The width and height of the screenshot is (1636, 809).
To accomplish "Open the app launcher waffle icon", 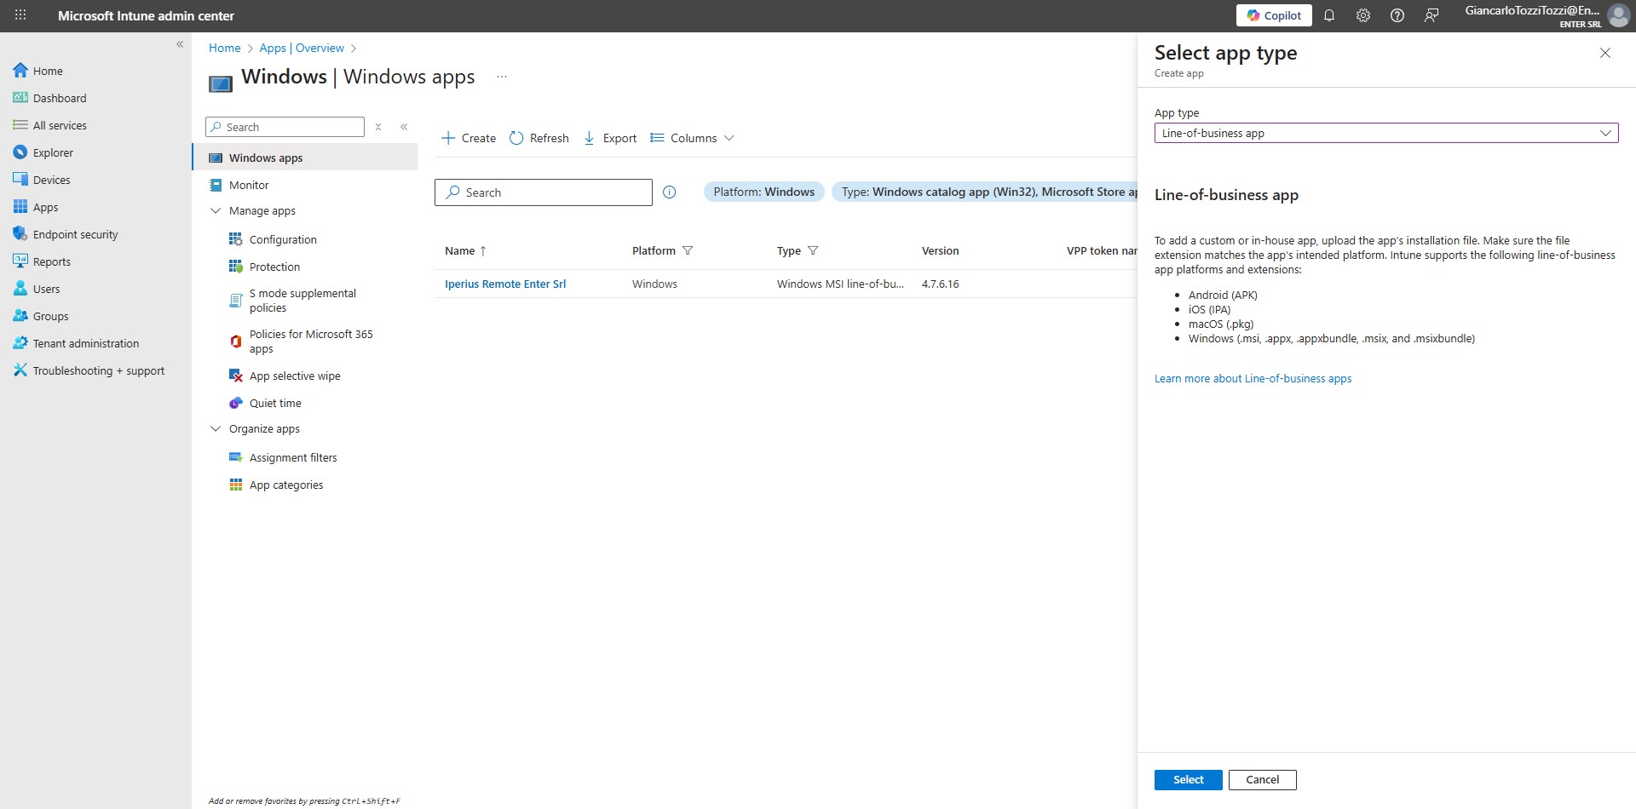I will pyautogui.click(x=20, y=15).
